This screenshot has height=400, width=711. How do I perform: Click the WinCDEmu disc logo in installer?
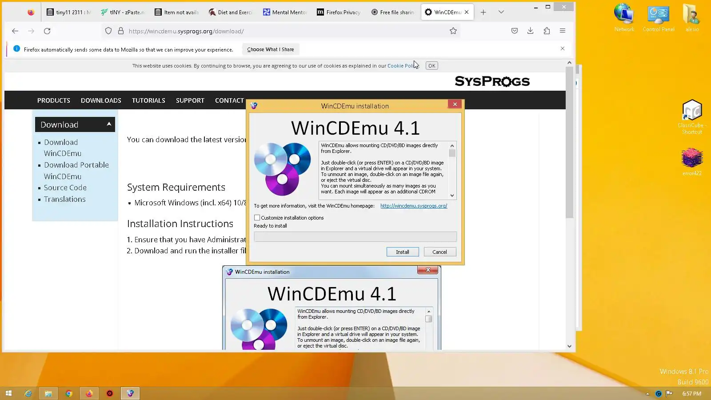[x=283, y=169]
